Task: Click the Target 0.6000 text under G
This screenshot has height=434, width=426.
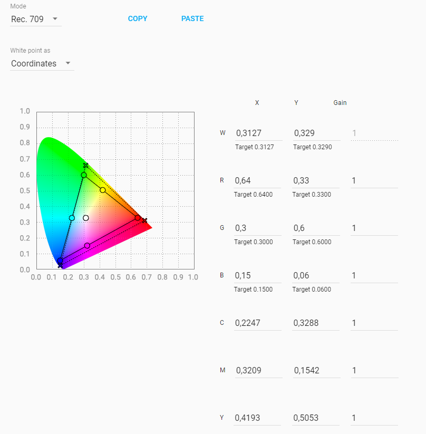Action: 312,242
